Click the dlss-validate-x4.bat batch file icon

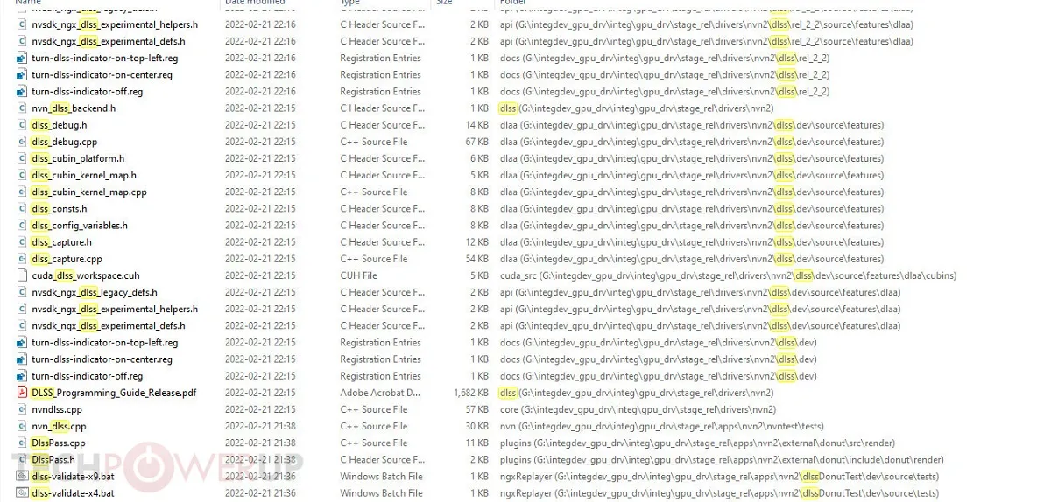click(x=23, y=493)
